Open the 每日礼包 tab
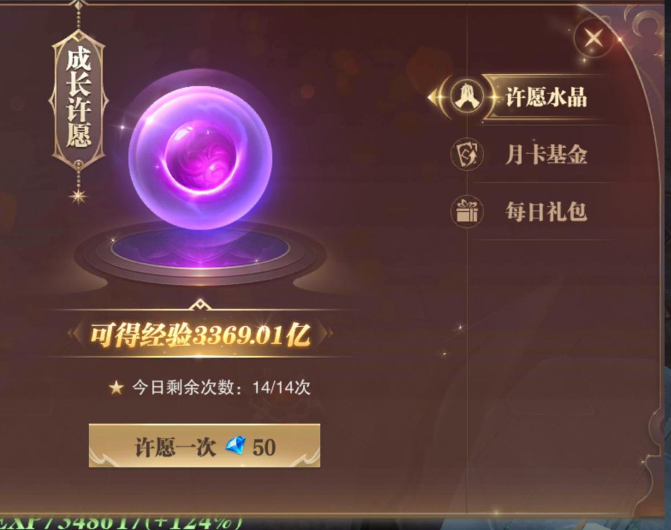This screenshot has width=671, height=530. coord(546,211)
